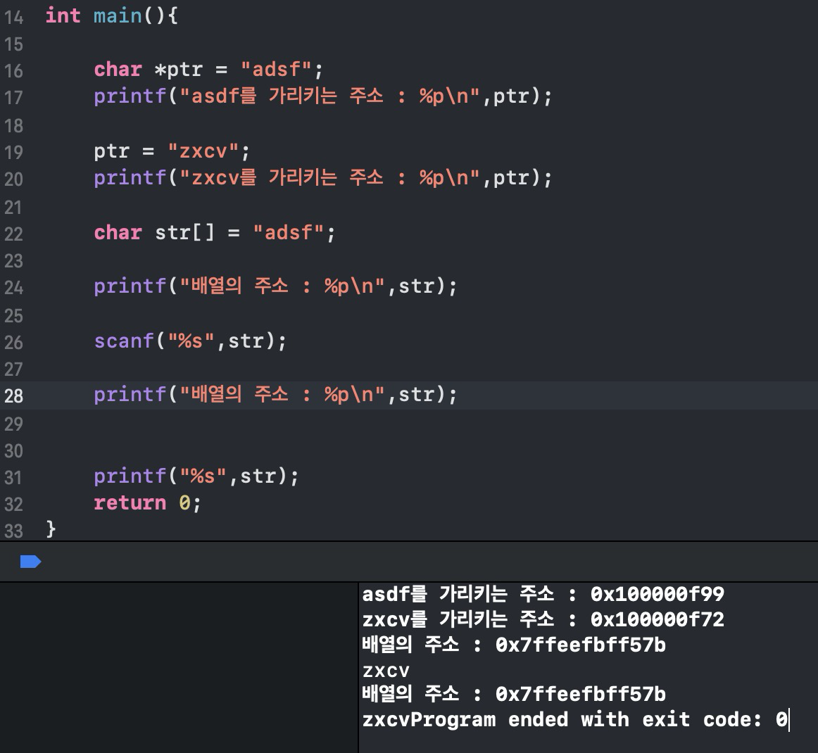Click console output '0x100000f72' address

point(657,620)
